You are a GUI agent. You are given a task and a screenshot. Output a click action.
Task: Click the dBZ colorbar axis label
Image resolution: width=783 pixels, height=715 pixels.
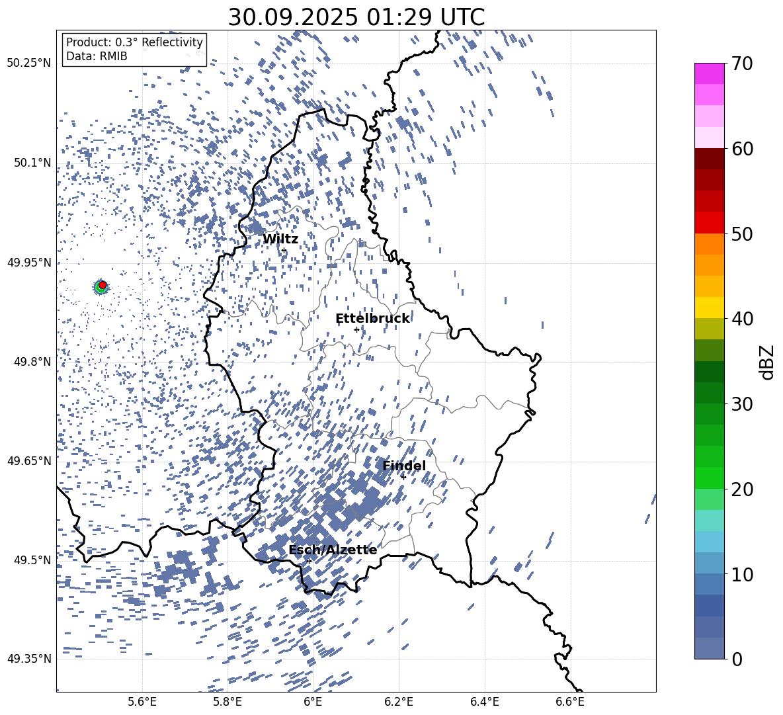pyautogui.click(x=766, y=362)
